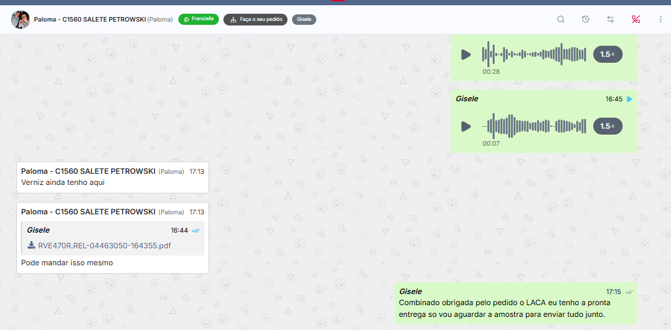Click the green Francielle WhatsApp tag
The height and width of the screenshot is (330, 671).
(x=199, y=20)
